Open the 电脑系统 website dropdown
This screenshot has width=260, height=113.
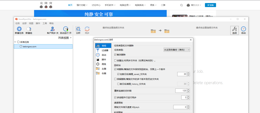coord(140,5)
